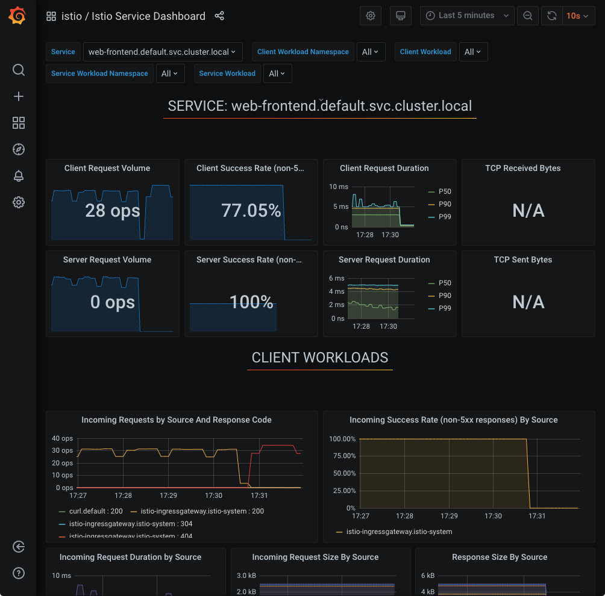Viewport: 605px width, 596px height.
Task: Toggle the P99 series in Server Request Duration
Action: (x=445, y=308)
